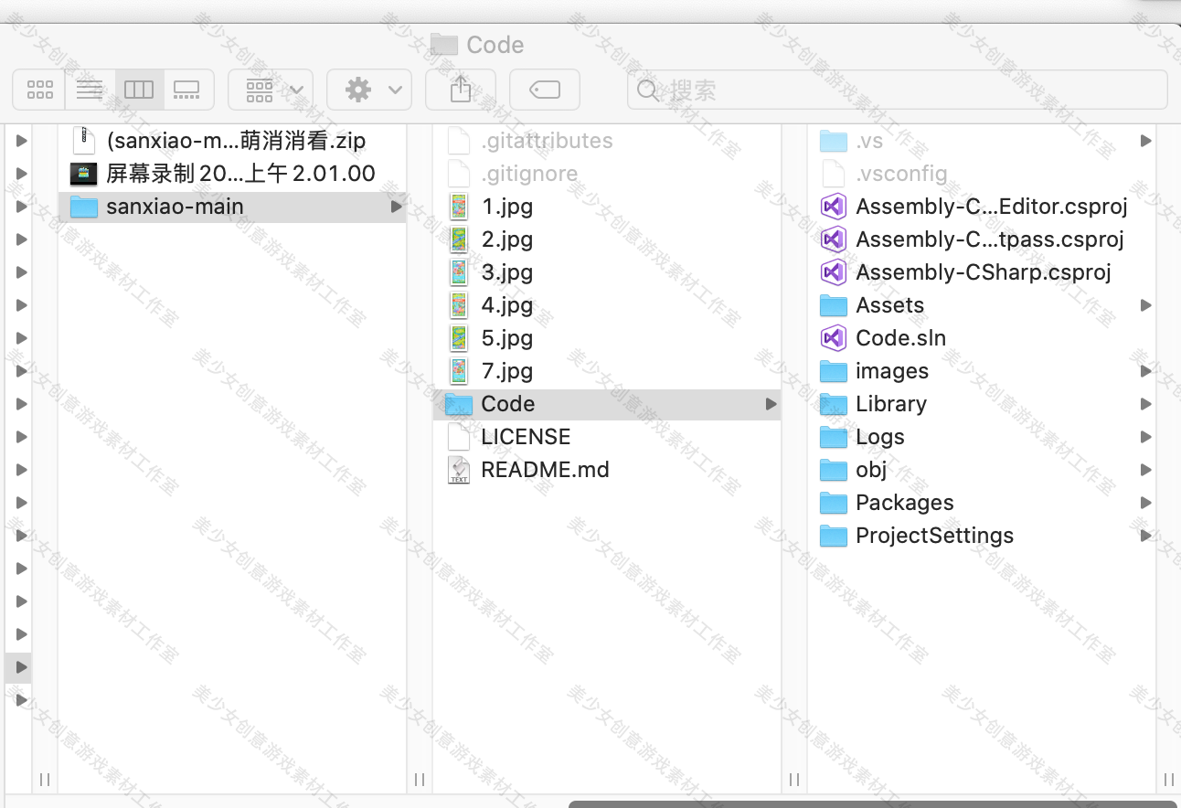The height and width of the screenshot is (808, 1181).
Task: Select the 屏幕录制 video file icon
Action: [84, 174]
